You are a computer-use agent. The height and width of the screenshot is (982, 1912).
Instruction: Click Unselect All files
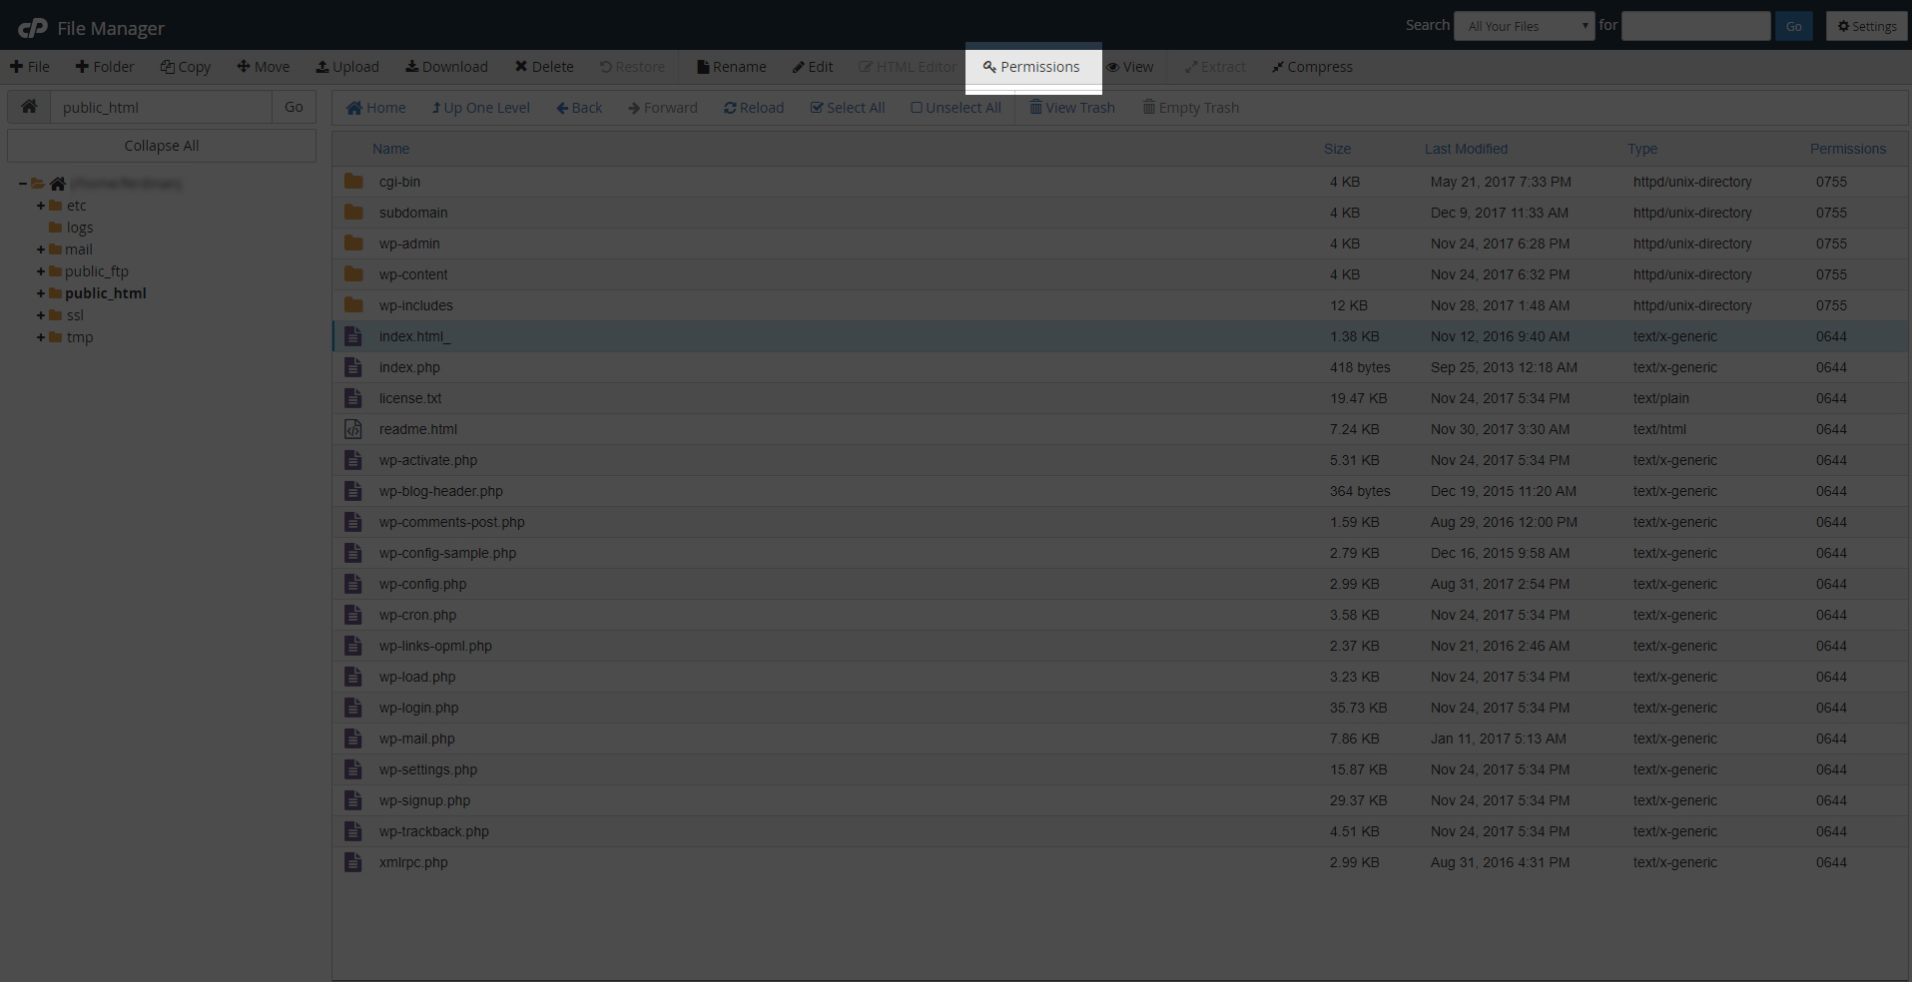point(956,108)
